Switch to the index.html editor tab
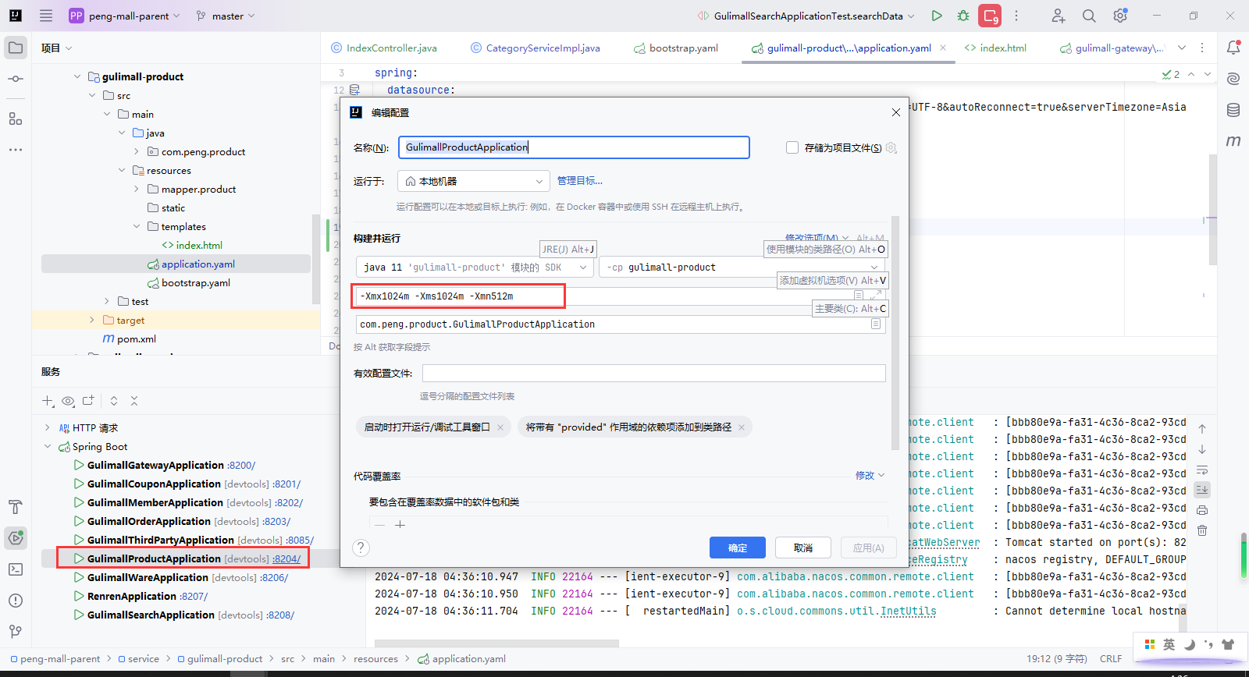 click(995, 48)
